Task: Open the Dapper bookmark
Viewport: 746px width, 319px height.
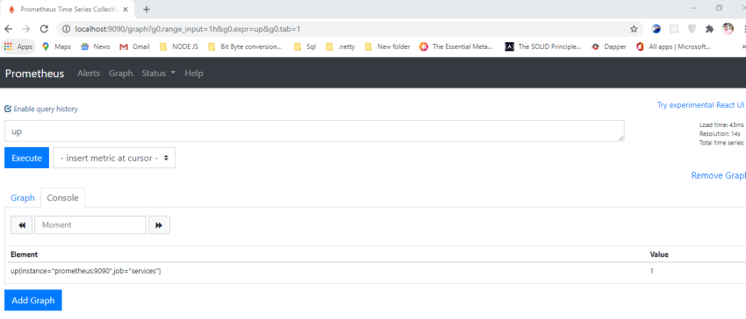Action: pyautogui.click(x=608, y=46)
